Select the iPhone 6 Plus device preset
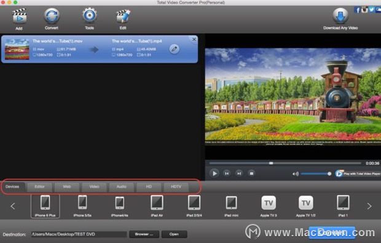Viewport: 381px width, 243px height. tap(45, 206)
